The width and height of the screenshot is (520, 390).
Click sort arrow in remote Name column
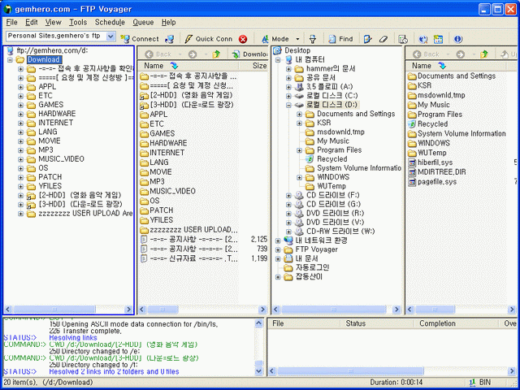(174, 66)
